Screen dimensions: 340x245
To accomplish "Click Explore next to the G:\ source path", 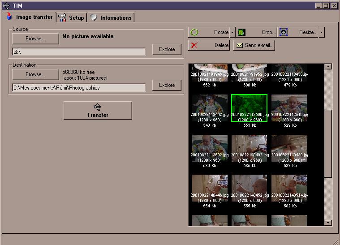I will click(167, 49).
